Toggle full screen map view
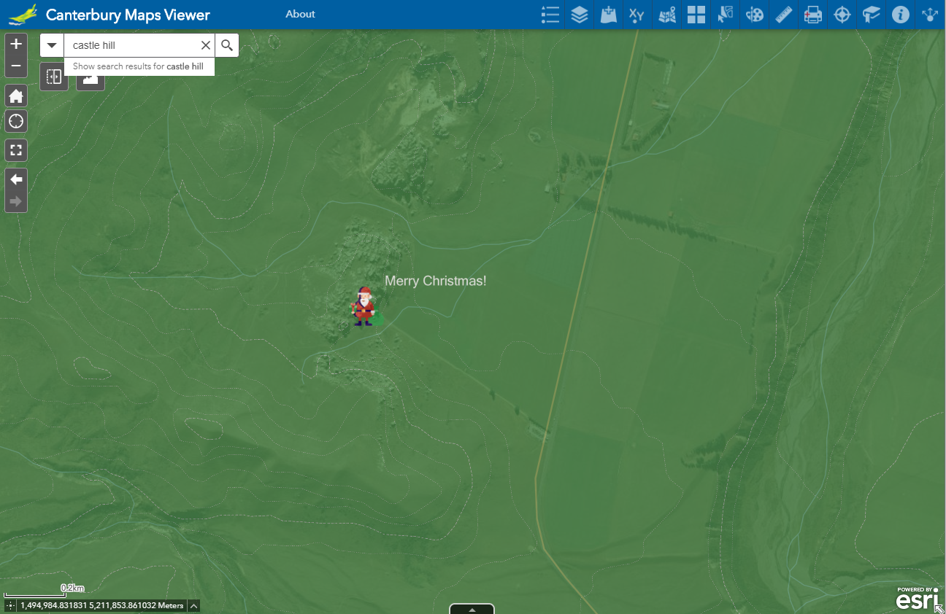The width and height of the screenshot is (946, 614). coord(16,150)
